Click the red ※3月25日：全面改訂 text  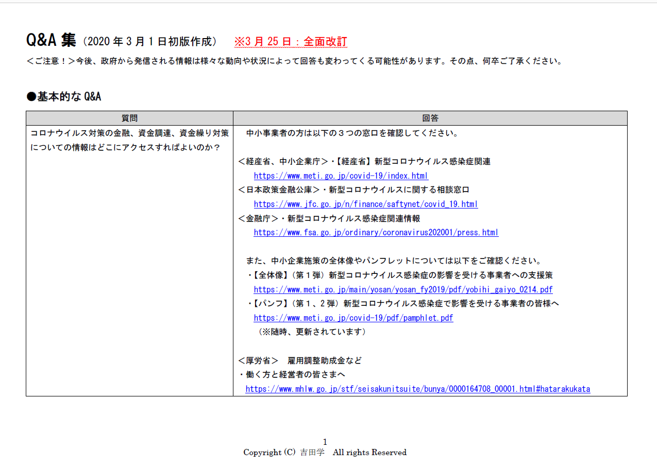click(x=291, y=42)
